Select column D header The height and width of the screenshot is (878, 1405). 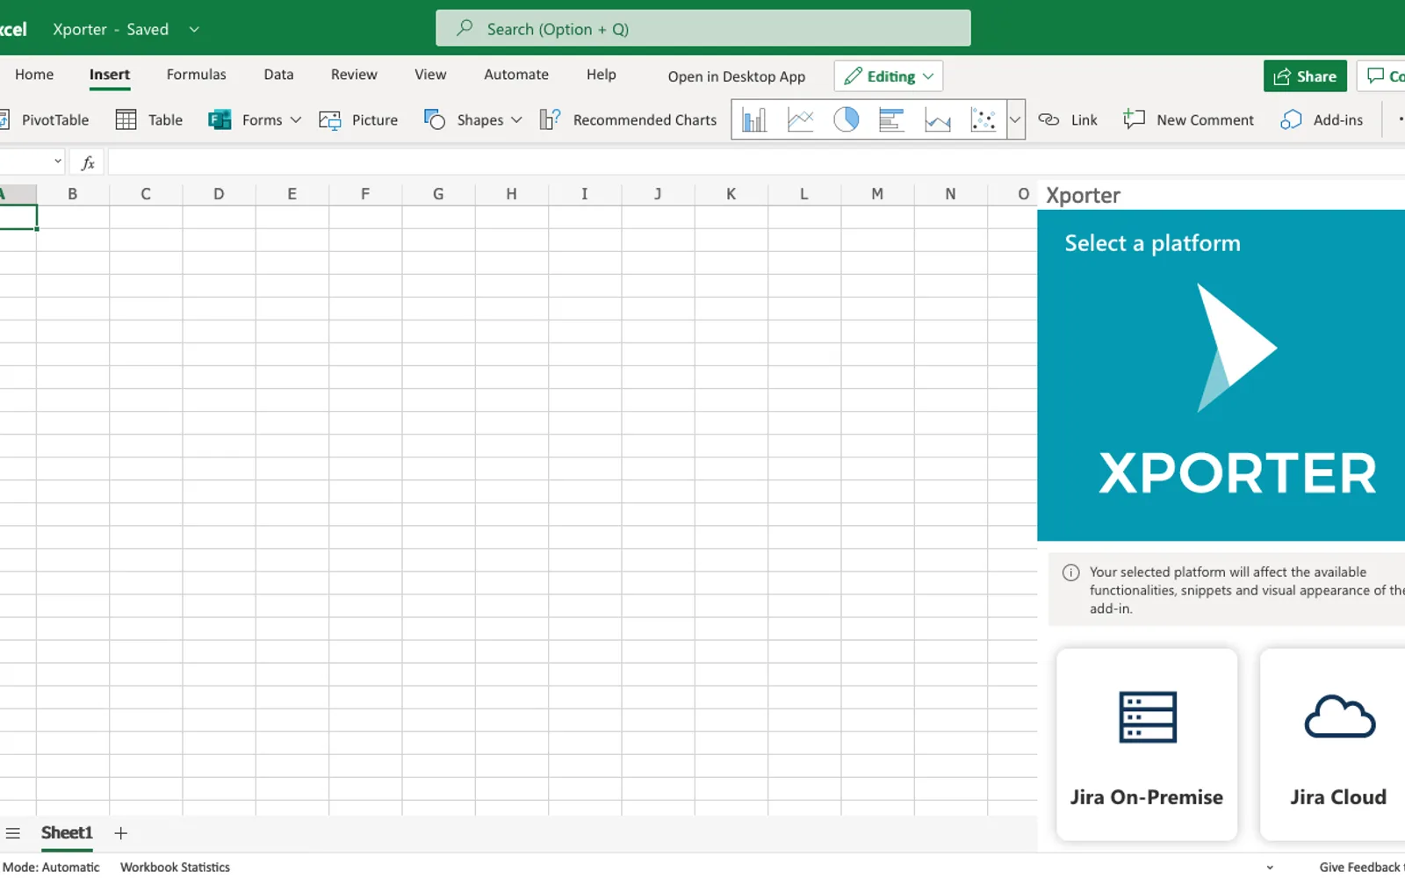pos(219,194)
